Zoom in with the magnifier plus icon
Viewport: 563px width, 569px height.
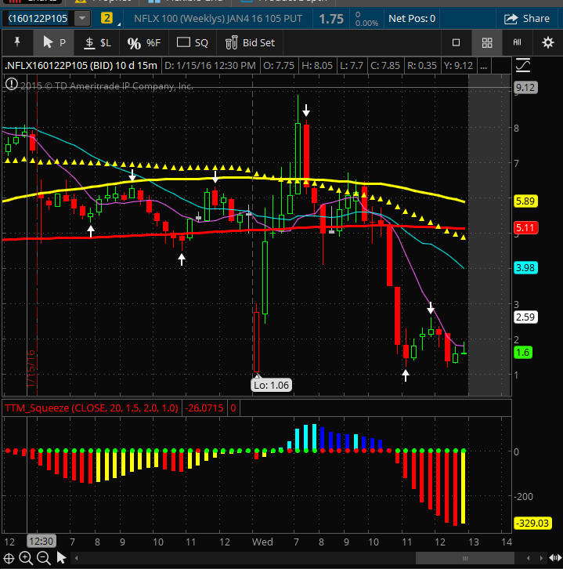point(26,558)
